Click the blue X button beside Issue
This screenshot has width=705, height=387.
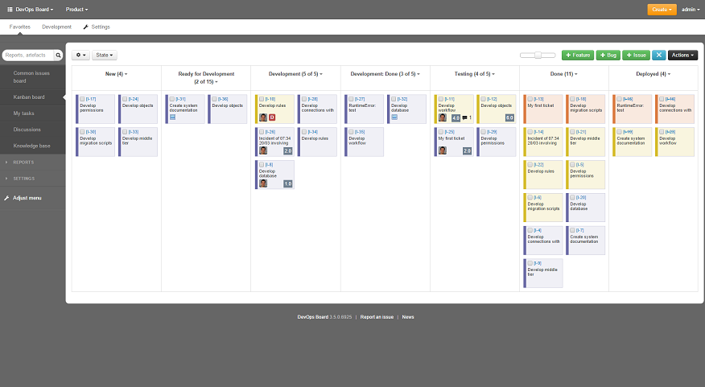click(x=658, y=55)
